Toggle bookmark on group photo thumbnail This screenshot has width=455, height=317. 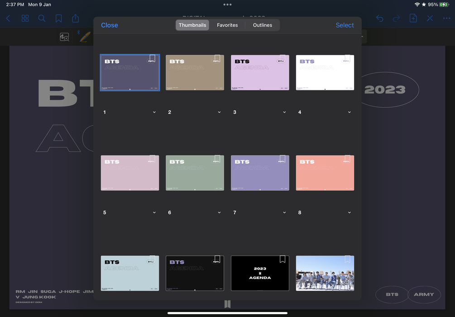click(x=347, y=259)
